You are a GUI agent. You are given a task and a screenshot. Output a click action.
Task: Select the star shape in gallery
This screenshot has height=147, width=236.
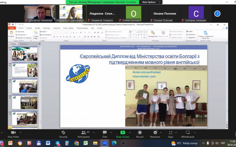pyautogui.click(x=144, y=37)
